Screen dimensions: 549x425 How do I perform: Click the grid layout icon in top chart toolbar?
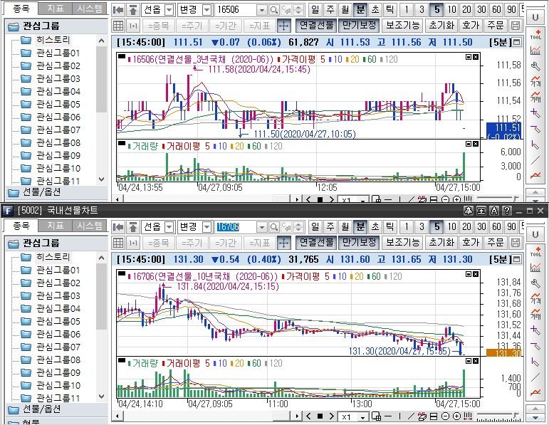(119, 26)
